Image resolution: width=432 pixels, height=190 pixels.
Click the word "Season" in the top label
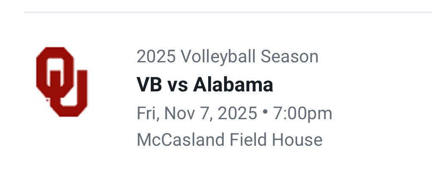pyautogui.click(x=289, y=56)
